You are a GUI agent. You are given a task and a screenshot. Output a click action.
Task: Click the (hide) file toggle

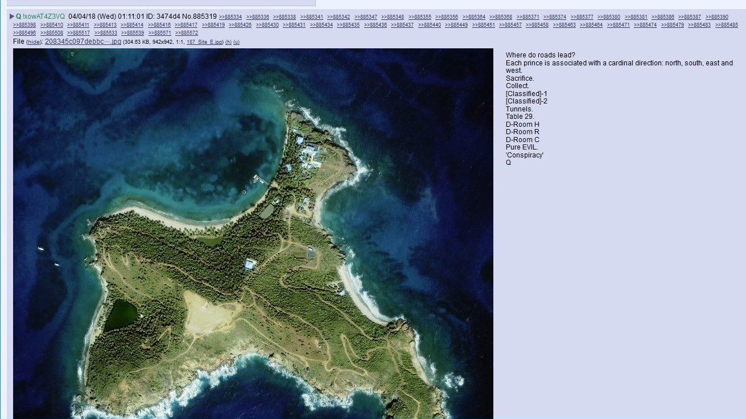pyautogui.click(x=34, y=42)
